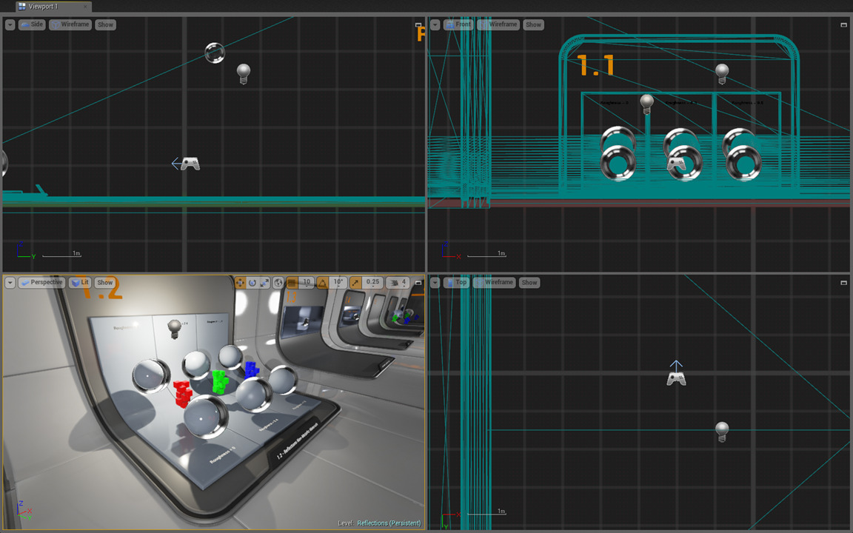853x533 pixels.
Task: Select the reflection sphere in Side view
Action: point(214,53)
